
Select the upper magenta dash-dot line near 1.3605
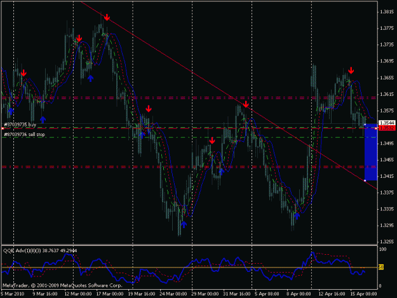pyautogui.click(x=189, y=97)
